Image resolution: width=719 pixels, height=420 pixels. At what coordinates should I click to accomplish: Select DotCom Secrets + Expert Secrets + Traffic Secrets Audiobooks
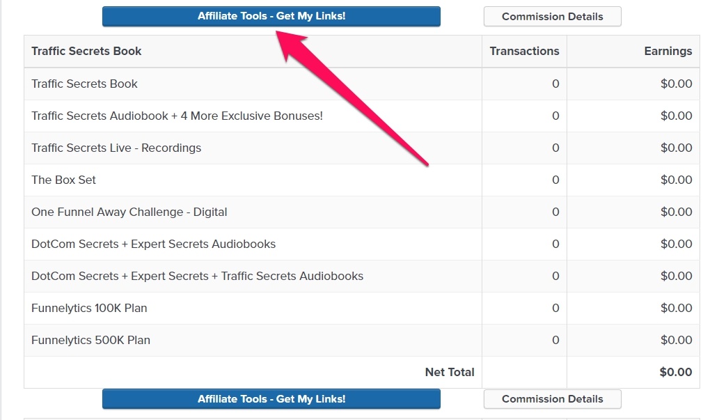197,276
